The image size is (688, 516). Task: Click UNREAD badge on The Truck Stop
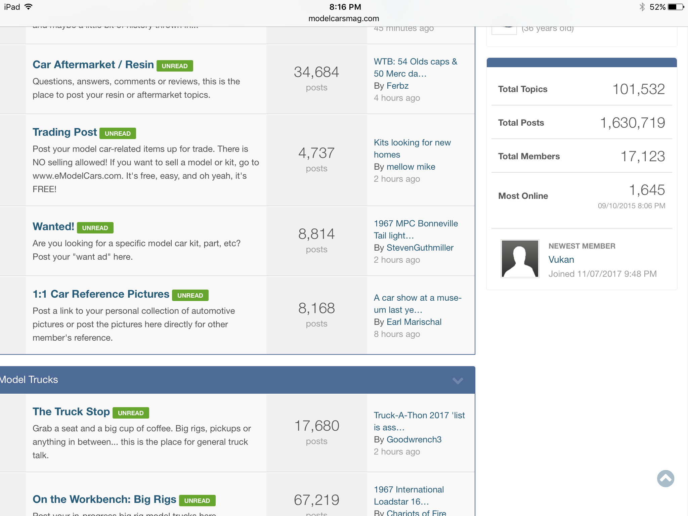pyautogui.click(x=131, y=413)
